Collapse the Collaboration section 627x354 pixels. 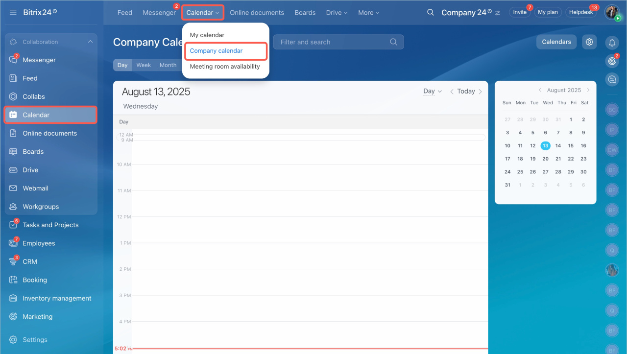coord(90,42)
